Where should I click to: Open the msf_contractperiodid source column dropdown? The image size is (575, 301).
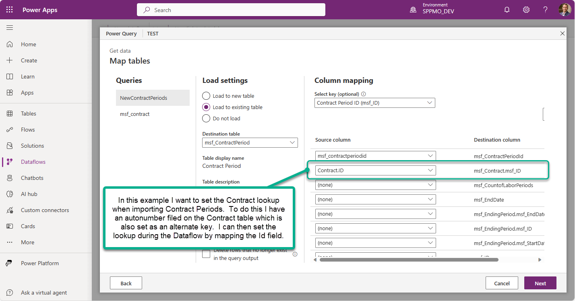(376, 156)
